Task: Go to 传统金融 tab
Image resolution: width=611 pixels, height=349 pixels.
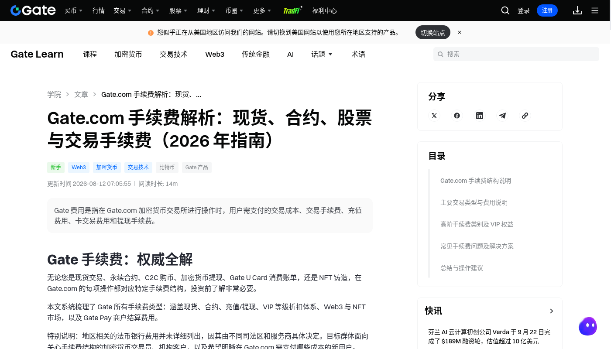Action: coord(256,54)
